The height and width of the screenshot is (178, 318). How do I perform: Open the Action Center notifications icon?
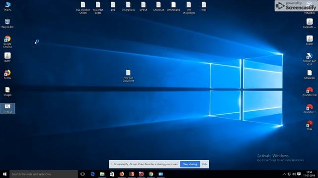[x=299, y=174]
